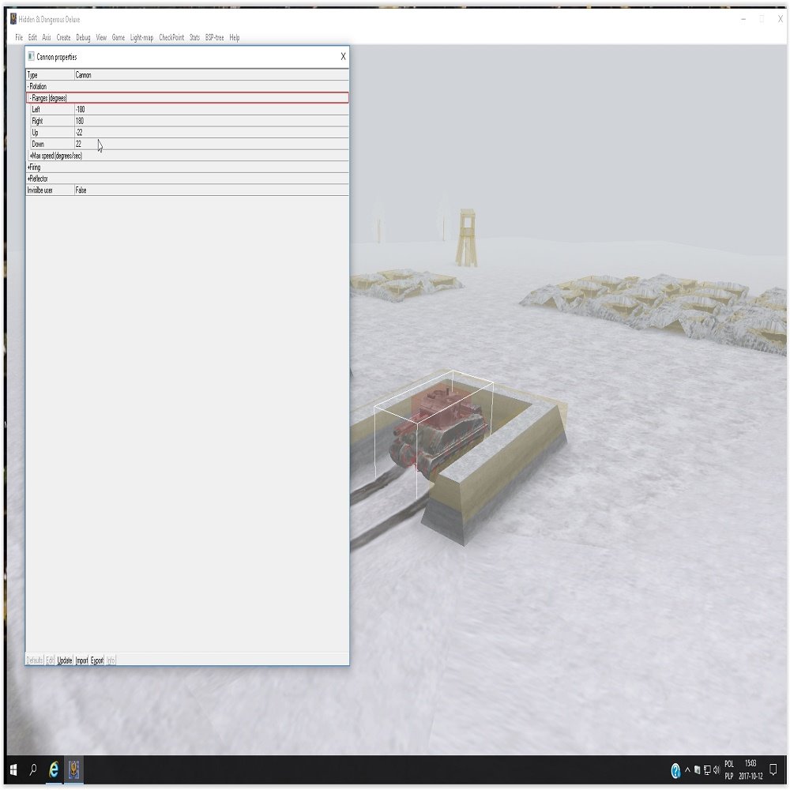Open the Light-map menu
Viewport: 790px width, 790px height.
pyautogui.click(x=141, y=37)
